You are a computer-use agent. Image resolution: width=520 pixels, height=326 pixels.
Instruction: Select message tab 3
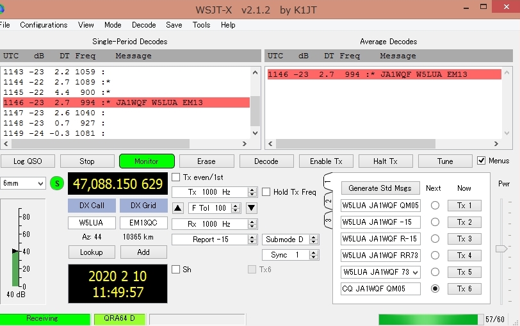pyautogui.click(x=328, y=220)
